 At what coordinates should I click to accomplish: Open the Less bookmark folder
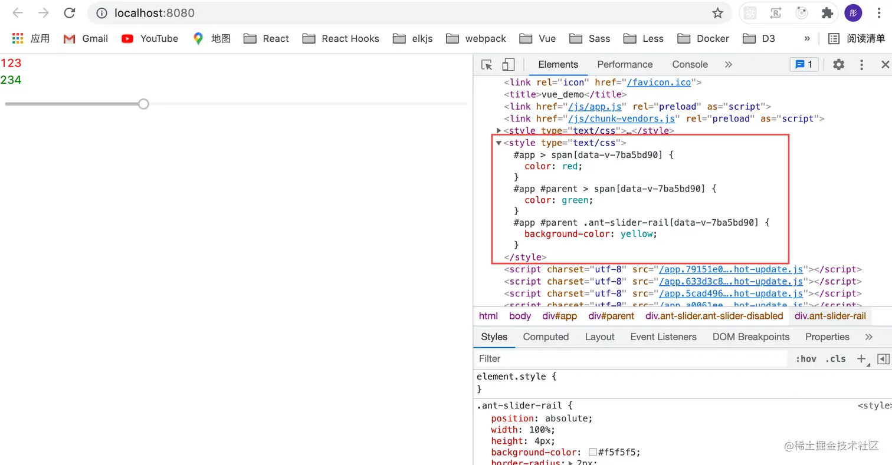(644, 38)
